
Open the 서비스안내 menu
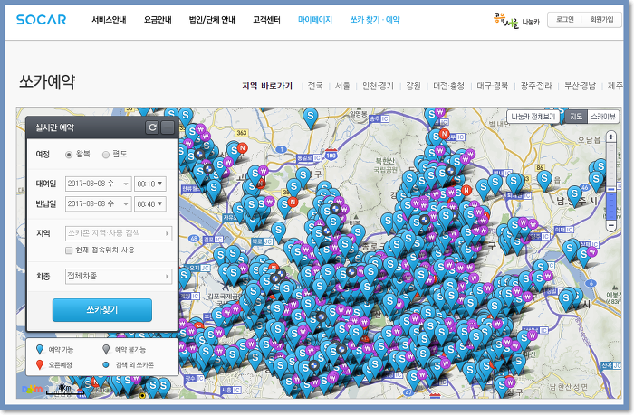[x=109, y=19]
